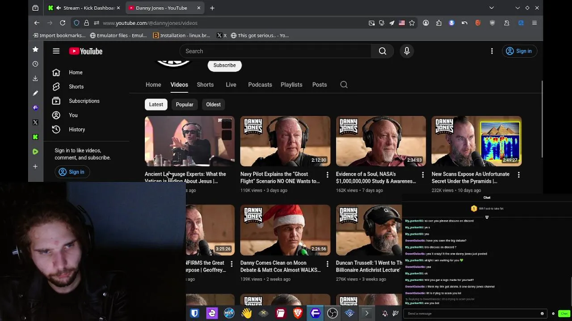Open a new browser tab

pos(212,8)
